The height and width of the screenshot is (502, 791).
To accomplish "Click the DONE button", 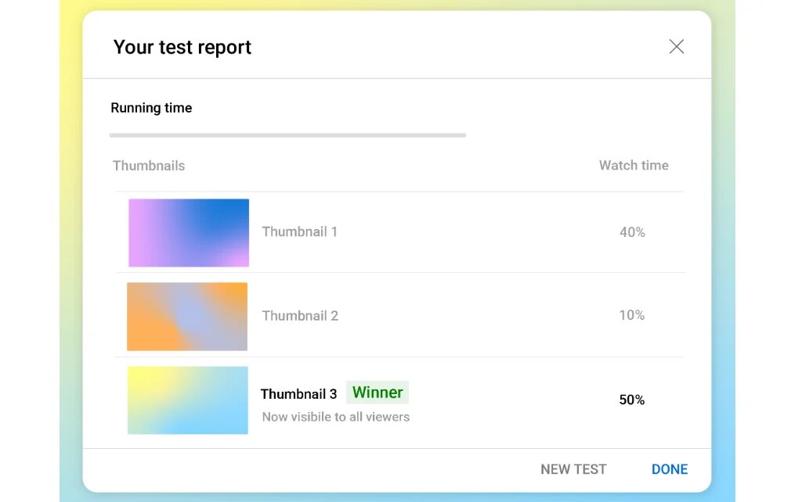I will pos(669,469).
